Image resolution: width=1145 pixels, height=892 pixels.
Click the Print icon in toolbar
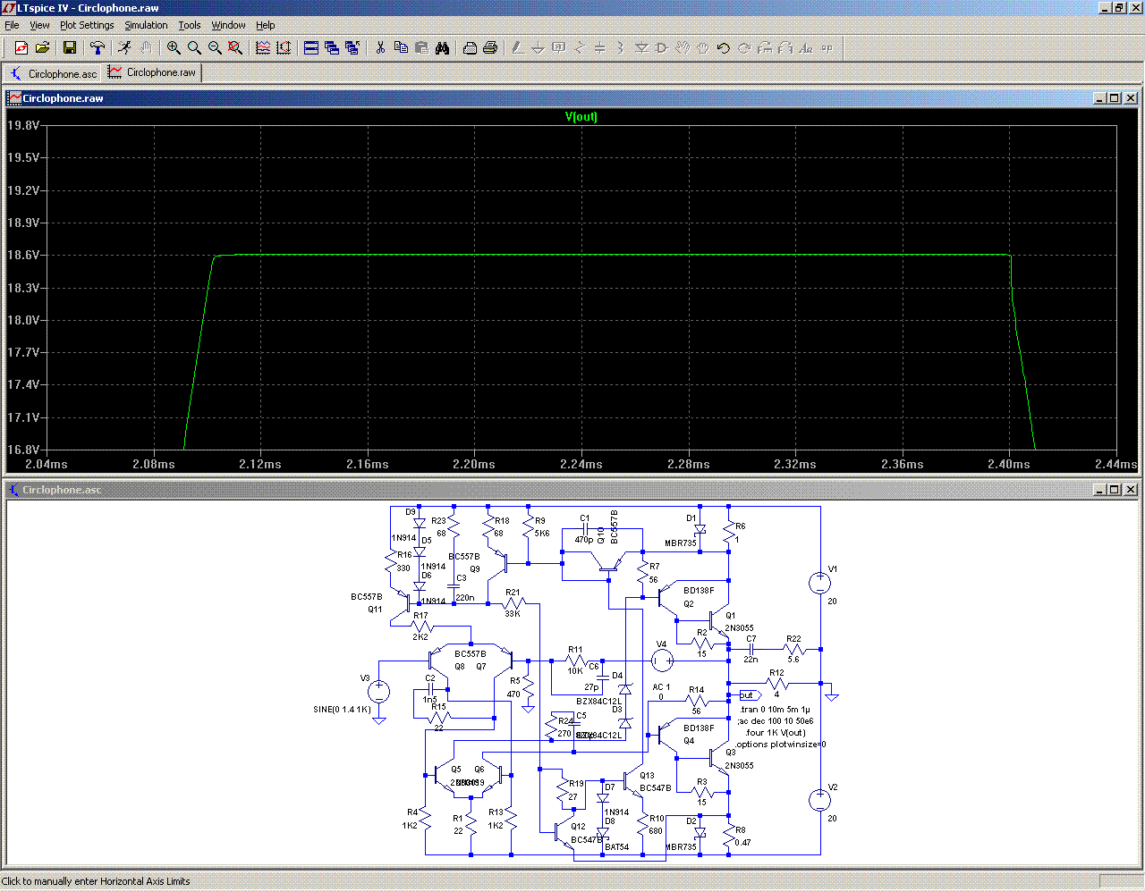(490, 48)
